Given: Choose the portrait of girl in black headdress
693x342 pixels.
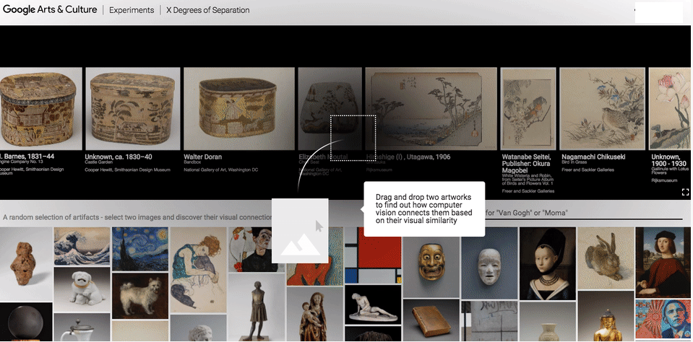Looking at the screenshot, I should (x=548, y=263).
